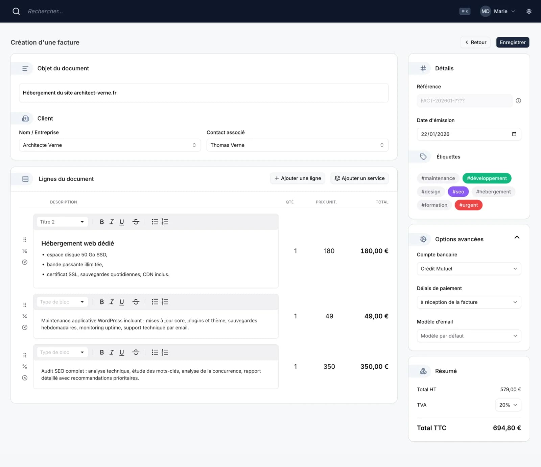541x467 pixels.
Task: Click the search magnifier icon
Action: [x=16, y=11]
